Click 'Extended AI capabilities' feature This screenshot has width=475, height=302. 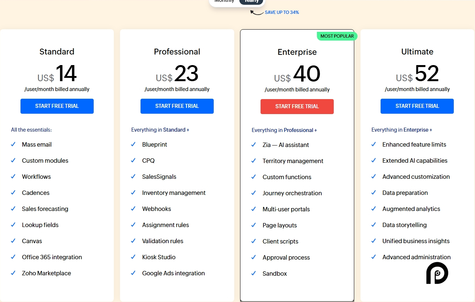[415, 161]
